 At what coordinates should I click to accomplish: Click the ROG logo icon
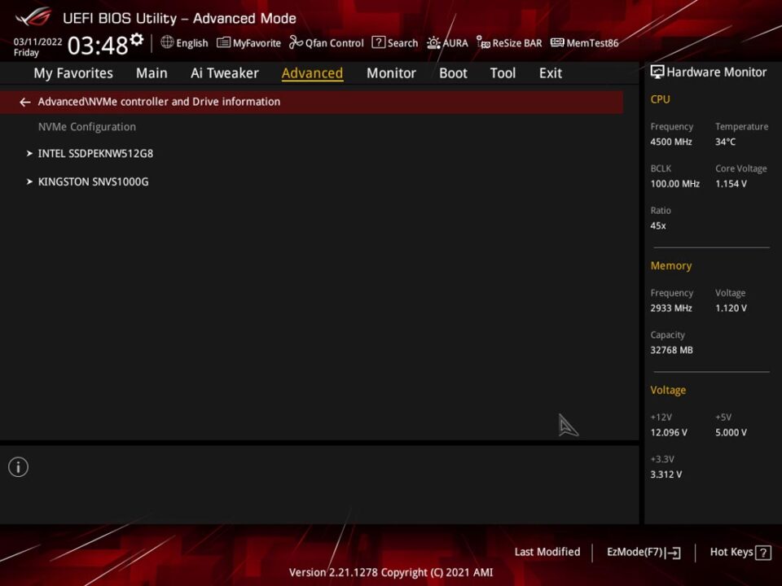33,16
